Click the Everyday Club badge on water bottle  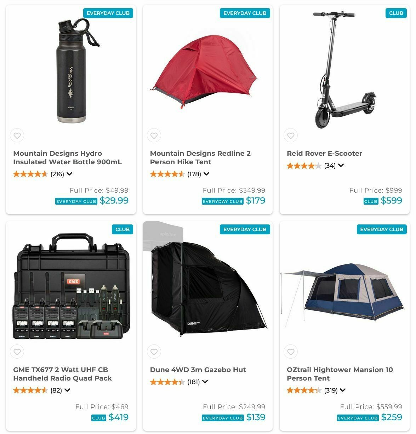tap(108, 13)
